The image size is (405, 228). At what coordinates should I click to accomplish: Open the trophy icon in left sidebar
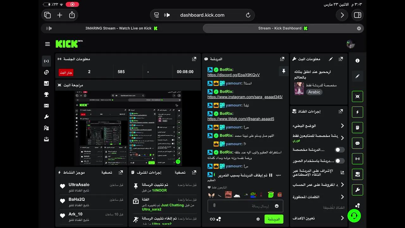pyautogui.click(x=47, y=94)
